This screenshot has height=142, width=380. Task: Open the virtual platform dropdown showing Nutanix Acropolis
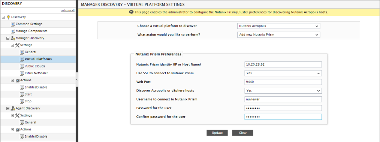point(279,26)
